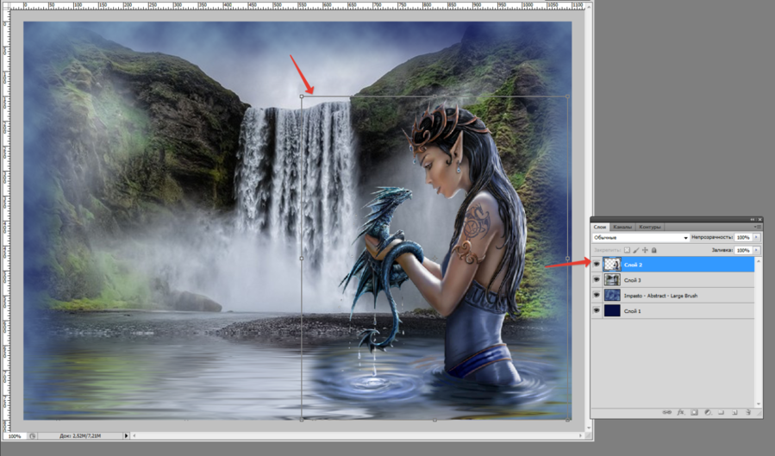The width and height of the screenshot is (775, 456).
Task: Open the Layers panel options menu
Action: 758,227
